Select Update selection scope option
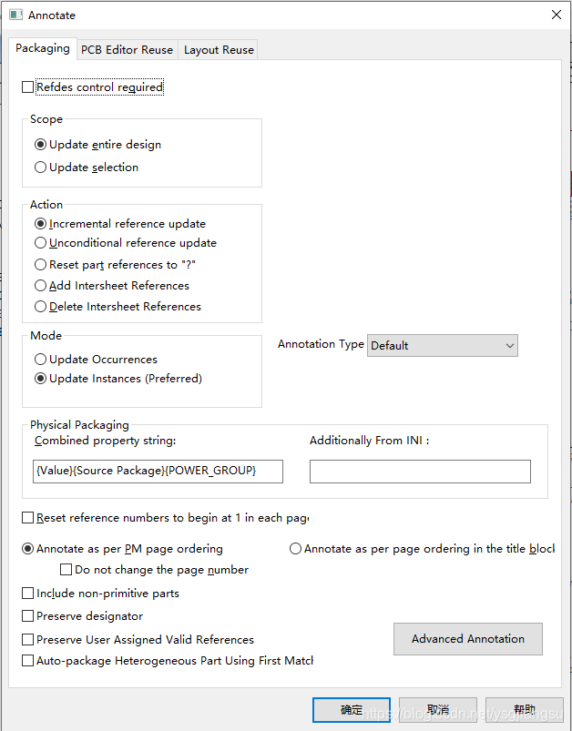572x731 pixels. point(41,168)
